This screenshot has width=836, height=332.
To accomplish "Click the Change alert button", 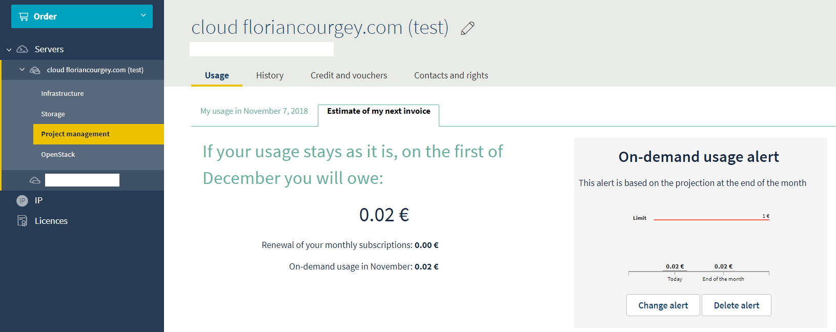I will pos(663,305).
